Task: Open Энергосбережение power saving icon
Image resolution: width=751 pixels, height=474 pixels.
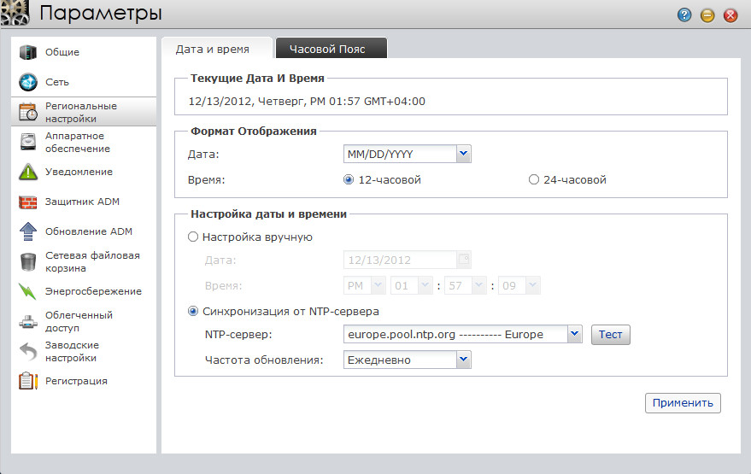Action: [x=28, y=291]
